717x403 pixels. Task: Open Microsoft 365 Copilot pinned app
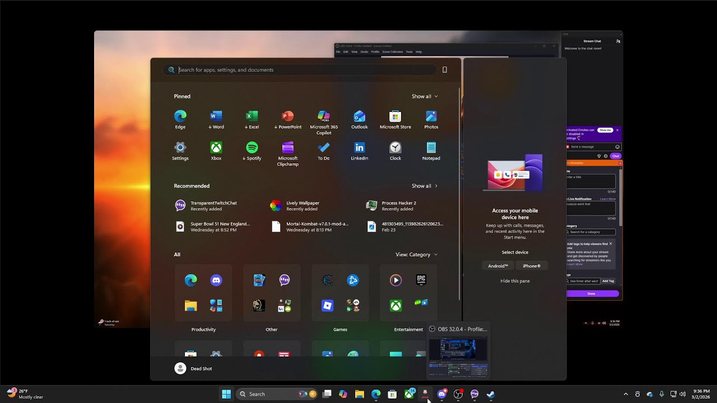pos(324,123)
